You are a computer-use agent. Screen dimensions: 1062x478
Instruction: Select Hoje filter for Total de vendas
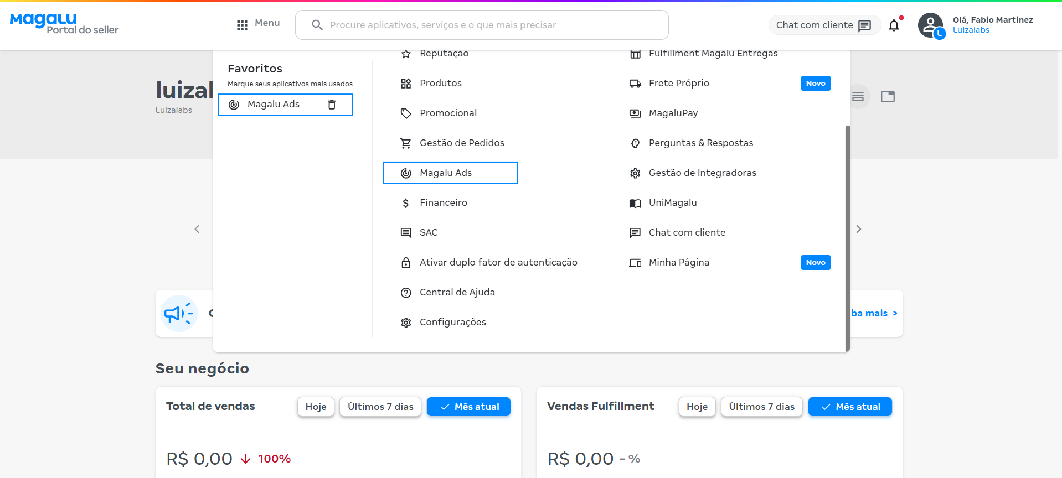coord(315,406)
